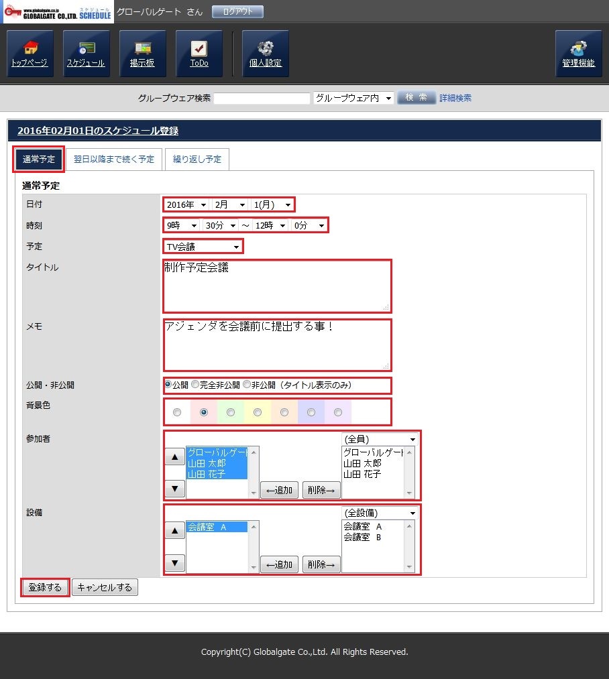
Task: Open the 掲示板 bulletin board icon
Action: tap(142, 53)
